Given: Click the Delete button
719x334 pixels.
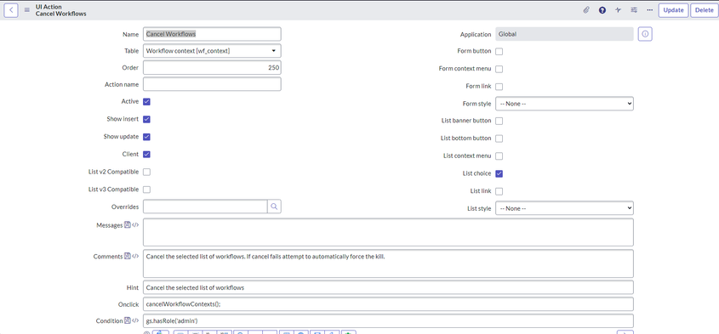Looking at the screenshot, I should point(704,10).
